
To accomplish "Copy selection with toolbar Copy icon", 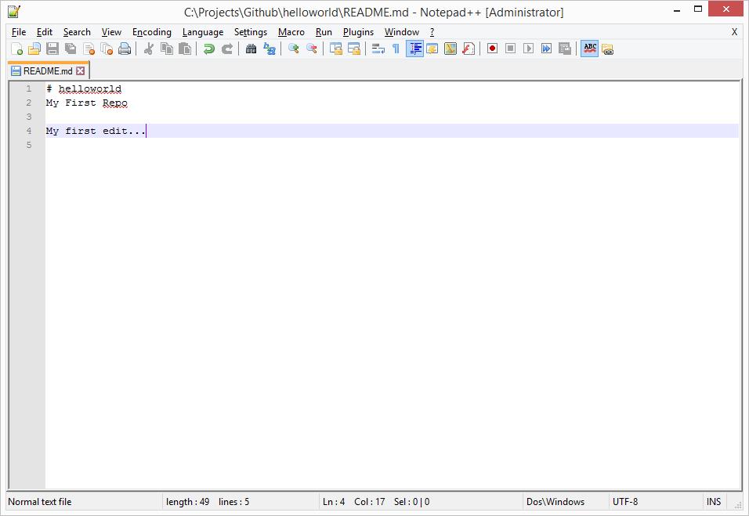I will 167,49.
